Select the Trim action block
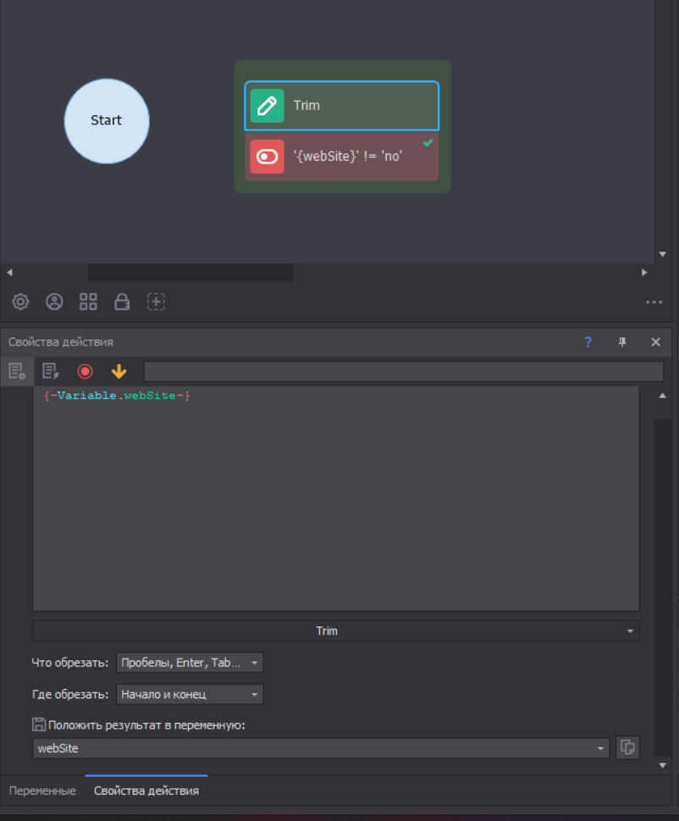Screen dimensions: 679x821 coord(341,105)
